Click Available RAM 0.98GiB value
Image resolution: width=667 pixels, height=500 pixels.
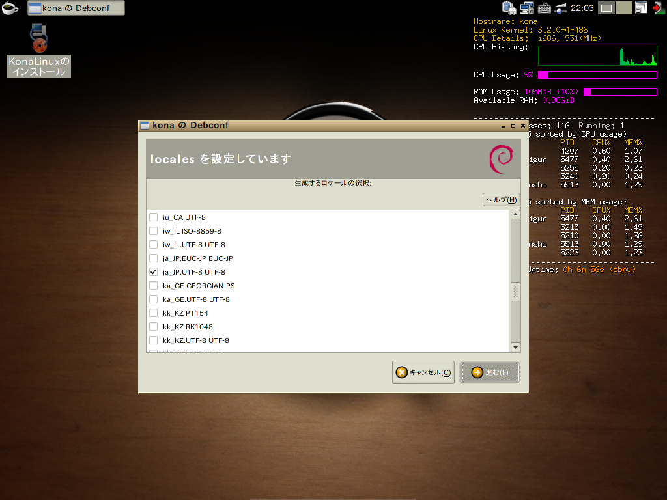(558, 100)
